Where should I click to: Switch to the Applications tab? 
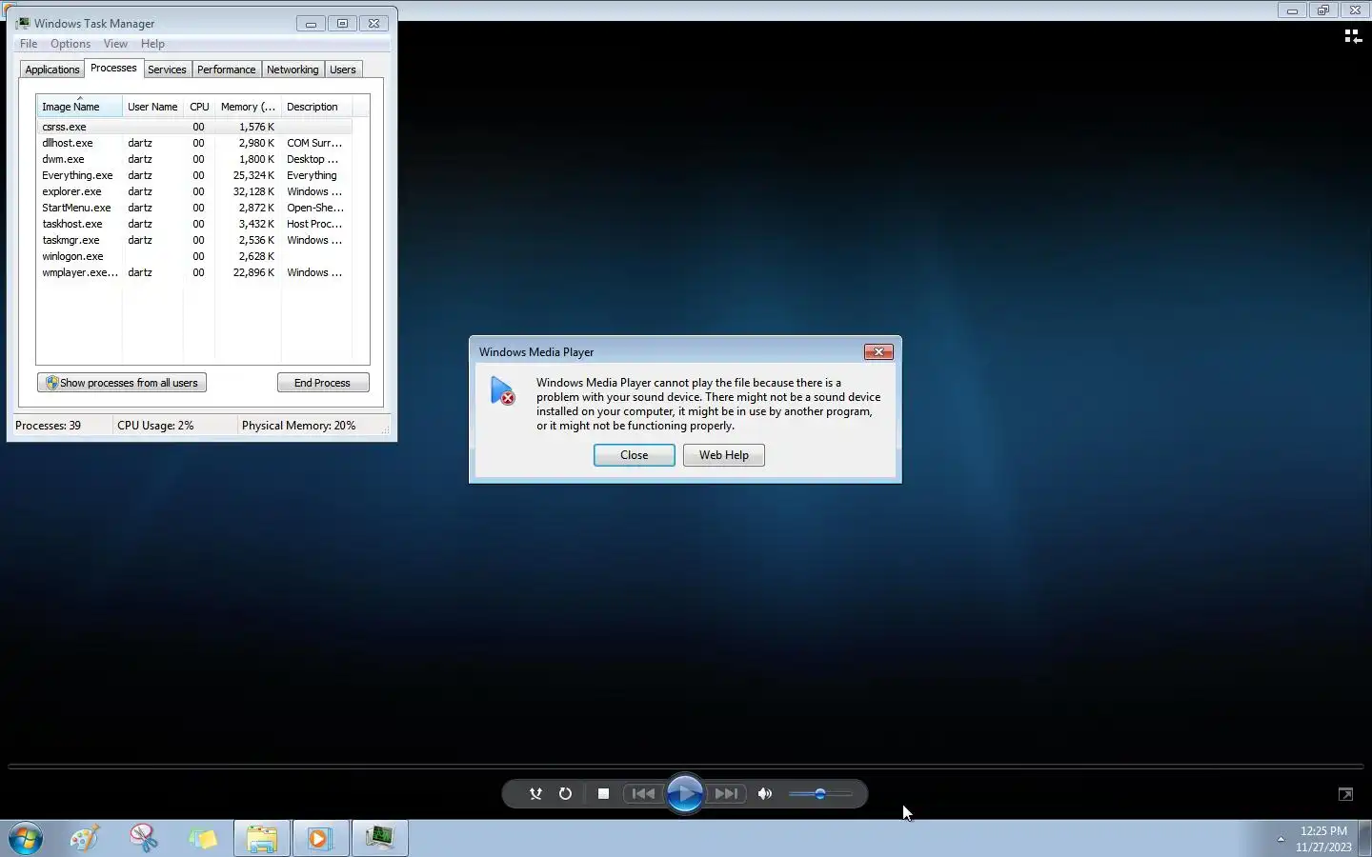click(x=52, y=70)
